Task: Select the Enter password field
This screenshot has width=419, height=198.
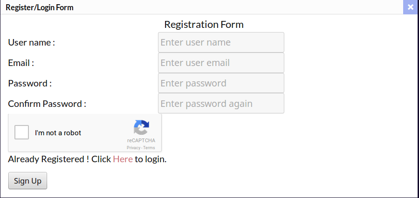Action: [221, 83]
